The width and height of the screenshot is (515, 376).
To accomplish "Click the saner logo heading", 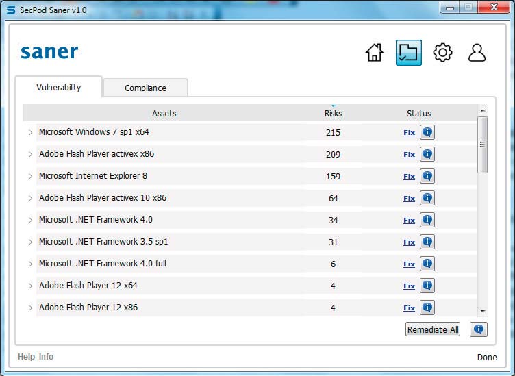I will pyautogui.click(x=49, y=52).
